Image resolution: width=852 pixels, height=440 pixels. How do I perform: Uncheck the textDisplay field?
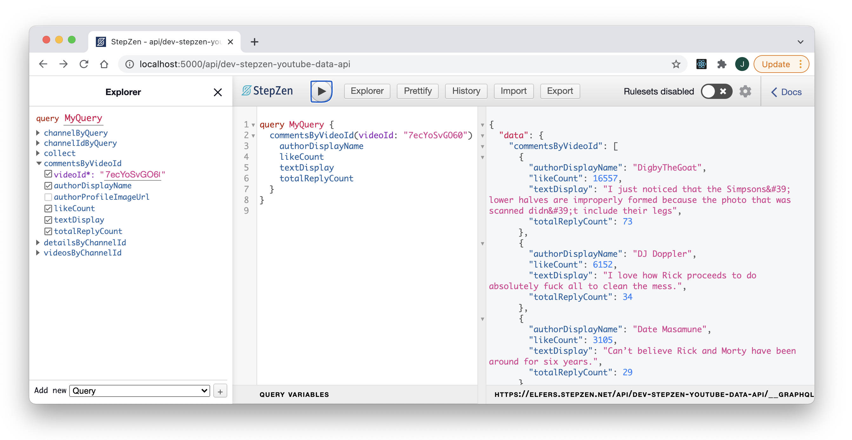point(48,220)
